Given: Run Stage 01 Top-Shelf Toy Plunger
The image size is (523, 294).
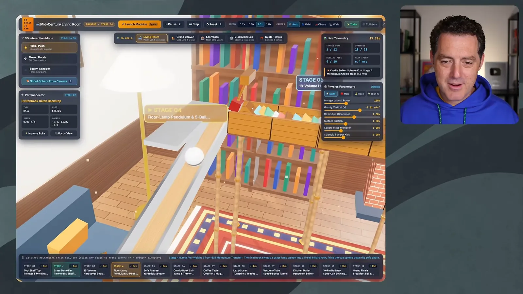Looking at the screenshot, I should coord(44,266).
